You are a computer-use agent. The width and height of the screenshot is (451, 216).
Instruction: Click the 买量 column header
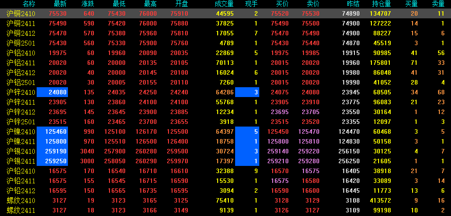pos(412,4)
